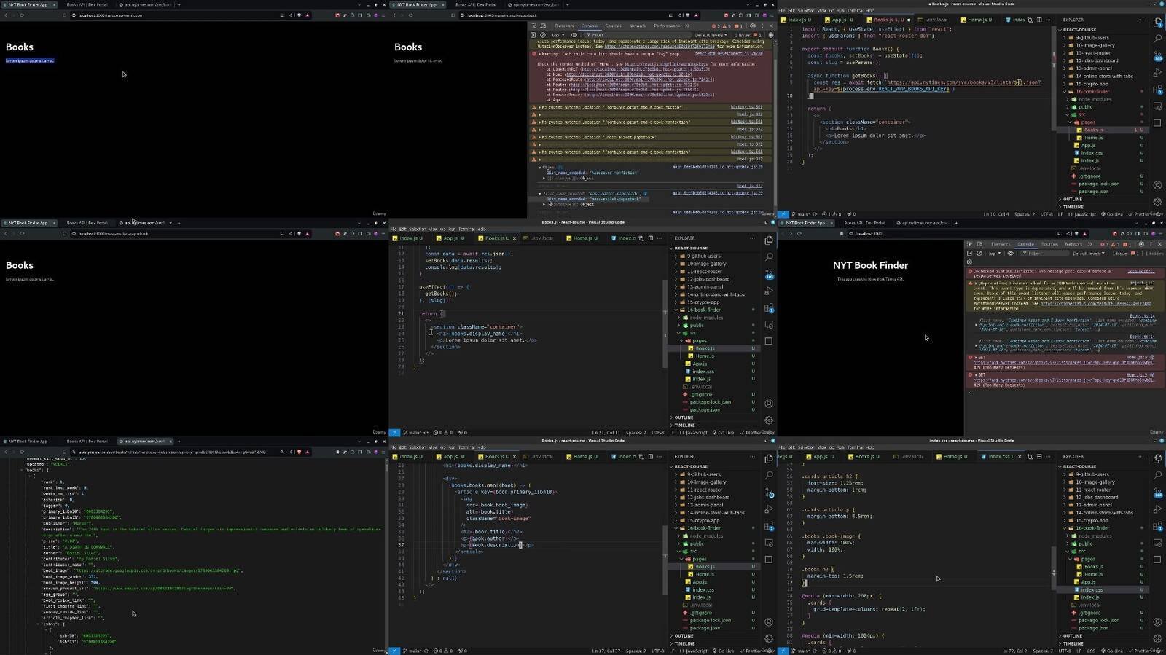1166x655 pixels.
Task: Create live expression in DevTools beside Books page
Action: click(574, 35)
